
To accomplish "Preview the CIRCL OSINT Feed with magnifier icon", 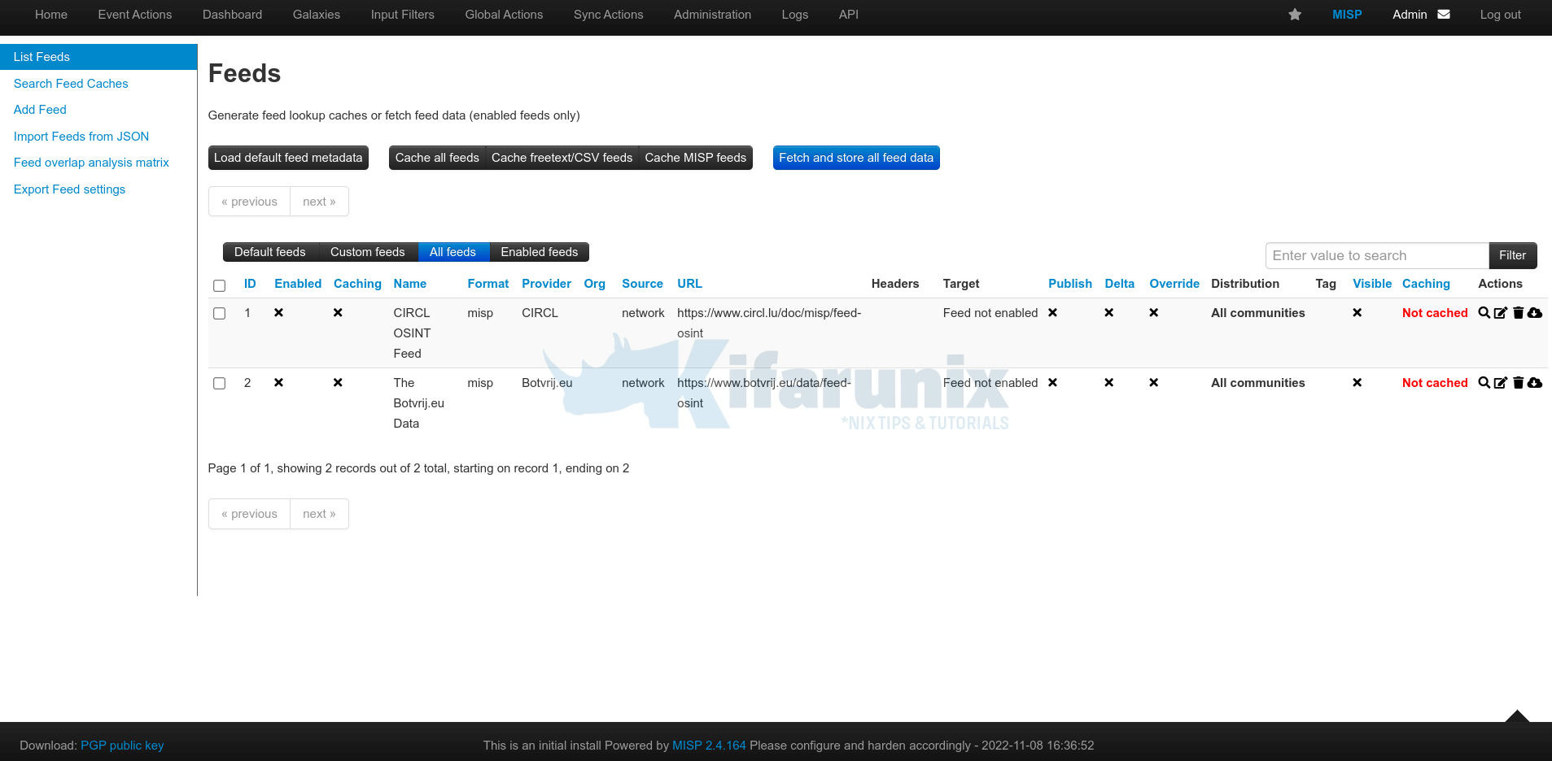I will click(1484, 313).
